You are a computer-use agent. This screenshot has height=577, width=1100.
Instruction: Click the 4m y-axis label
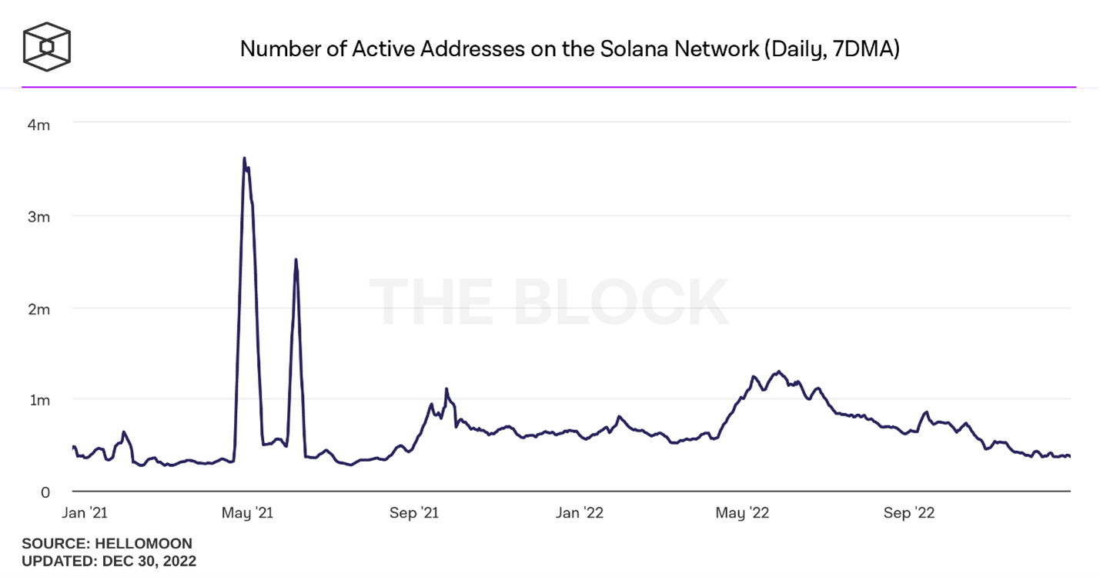[x=39, y=125]
